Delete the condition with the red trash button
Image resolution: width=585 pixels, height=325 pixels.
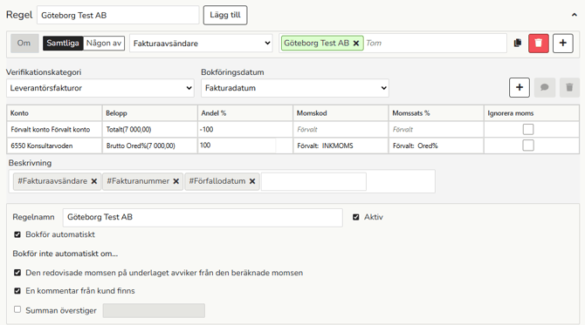[x=539, y=43]
